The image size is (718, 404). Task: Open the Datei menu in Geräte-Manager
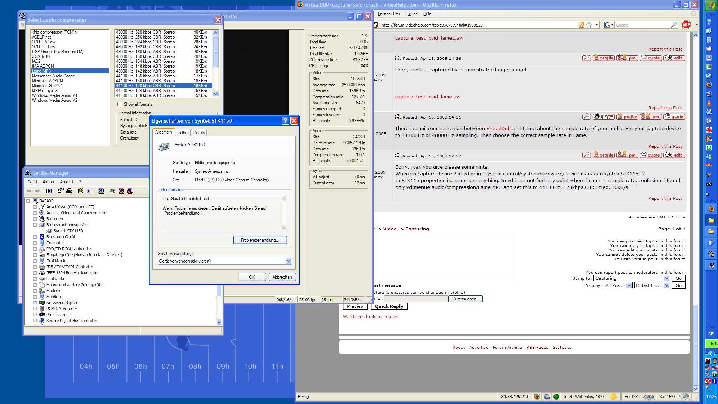click(x=32, y=182)
